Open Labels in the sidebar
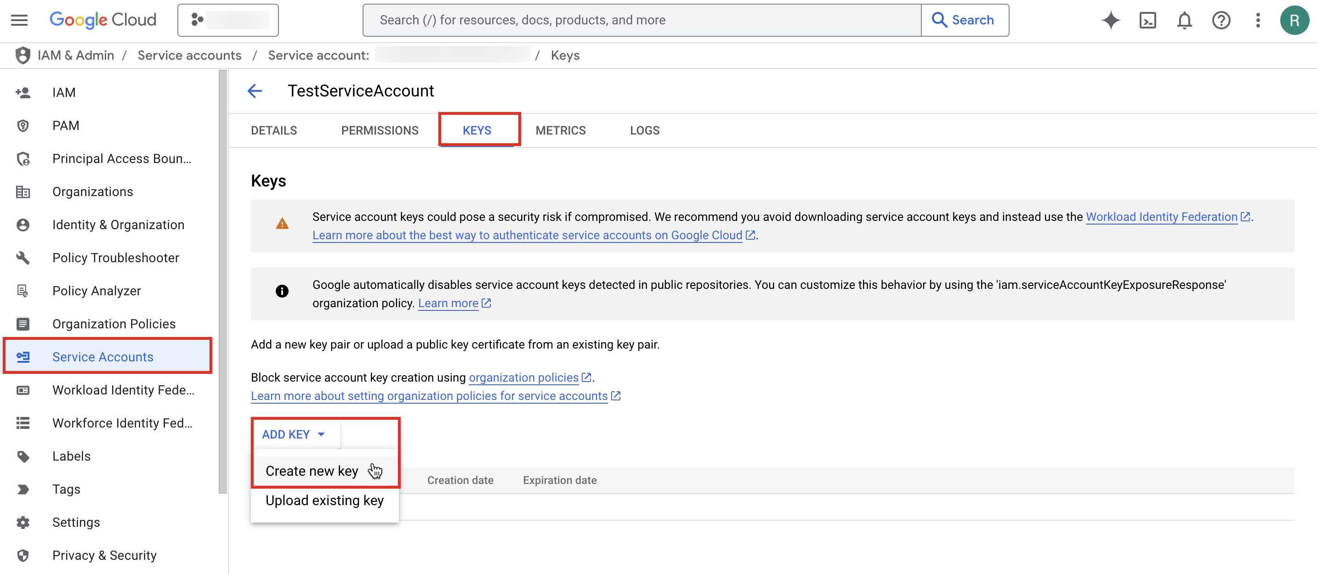This screenshot has width=1317, height=574. 71,456
